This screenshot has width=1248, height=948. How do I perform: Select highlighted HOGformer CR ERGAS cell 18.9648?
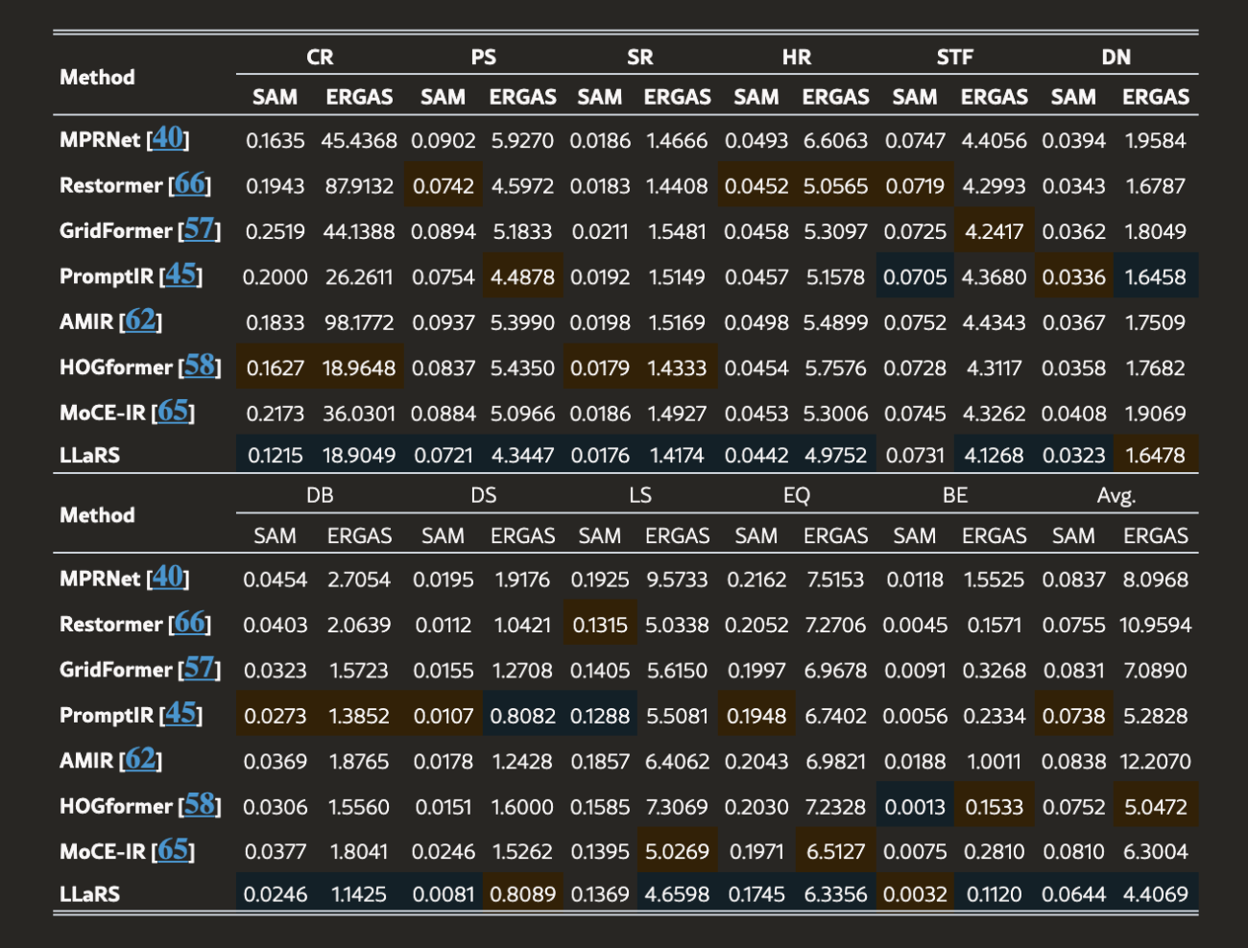tap(359, 367)
